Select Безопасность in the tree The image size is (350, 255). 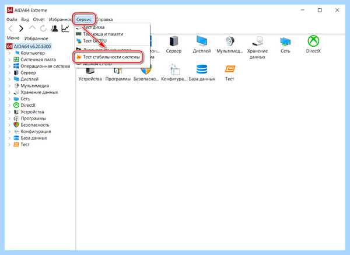(x=35, y=125)
